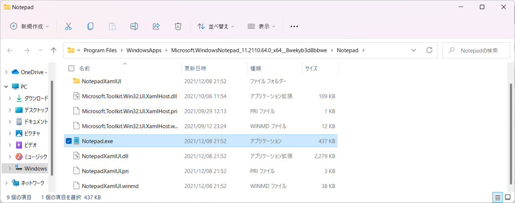Click the Delete trash can icon
The image size is (515, 203).
(178, 26)
